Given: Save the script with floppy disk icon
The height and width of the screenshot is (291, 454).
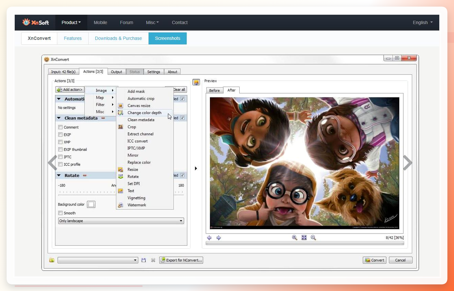Looking at the screenshot, I should coord(144,260).
